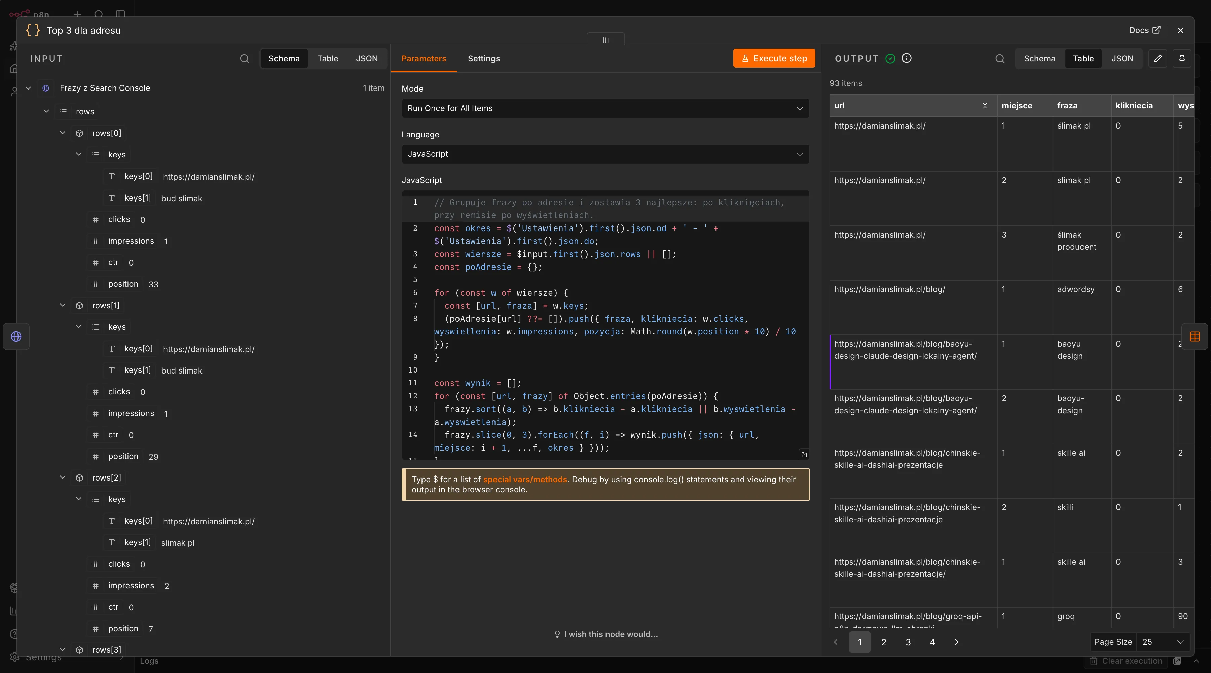Click the output panel search icon
This screenshot has width=1211, height=673.
pyautogui.click(x=1000, y=58)
